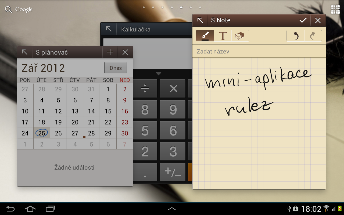
Task: Select day 28 with the event marker
Action: coord(91,133)
